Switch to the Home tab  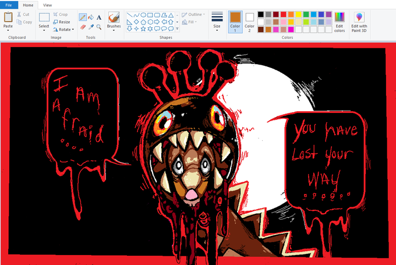pos(28,5)
